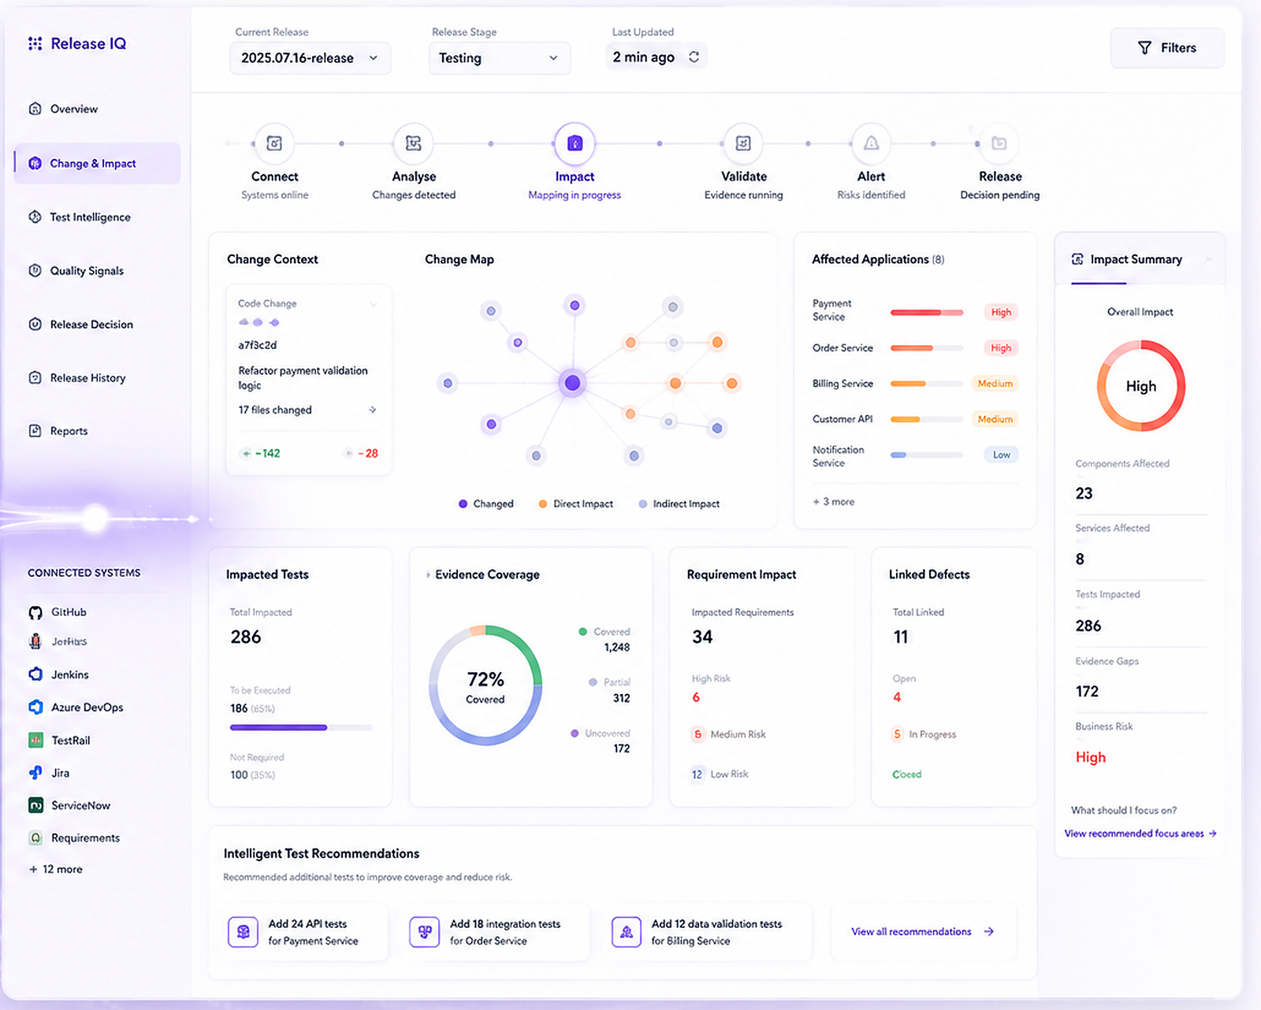Expand the + 3 more applications link

[834, 502]
